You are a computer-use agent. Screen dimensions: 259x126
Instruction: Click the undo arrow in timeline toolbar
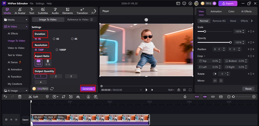tap(5, 97)
